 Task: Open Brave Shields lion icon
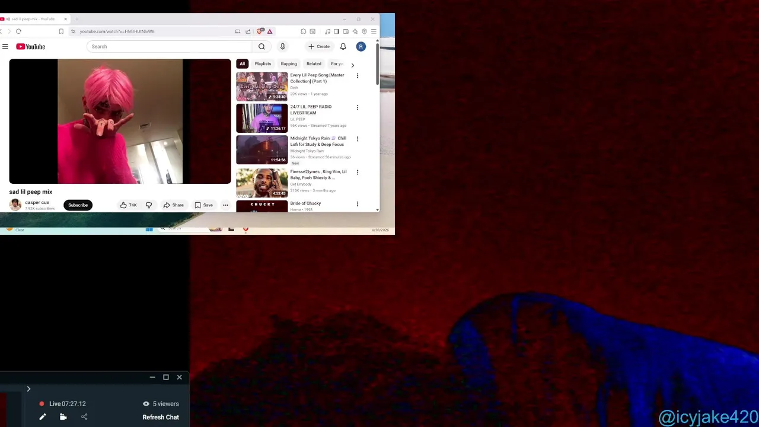click(260, 31)
